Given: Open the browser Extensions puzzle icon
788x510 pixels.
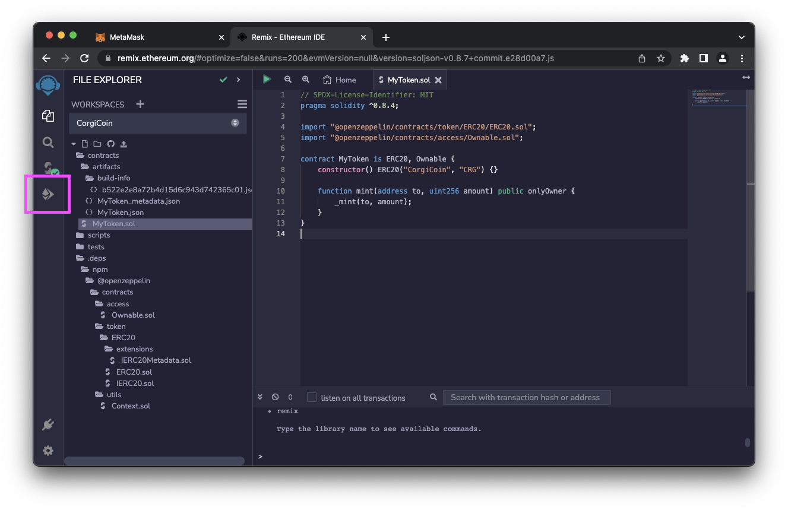Looking at the screenshot, I should coord(685,58).
